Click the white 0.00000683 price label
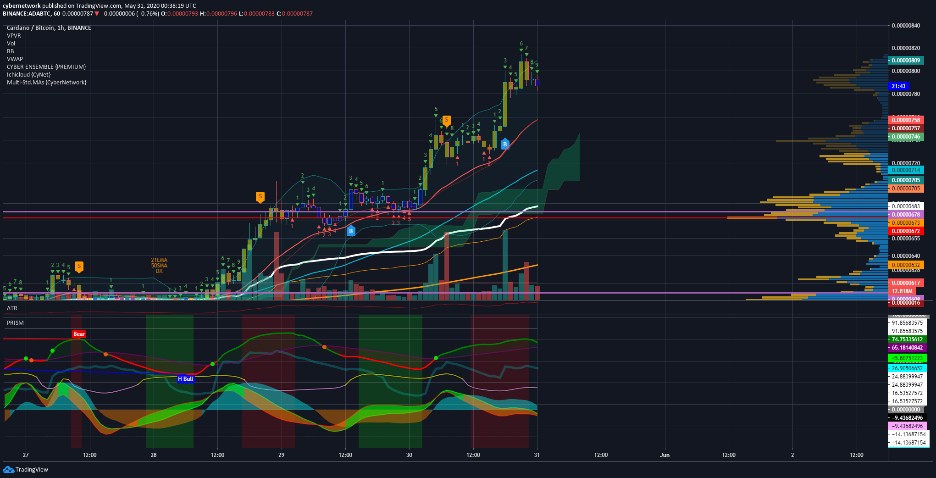Screen dimensions: 936x478 pos(906,206)
